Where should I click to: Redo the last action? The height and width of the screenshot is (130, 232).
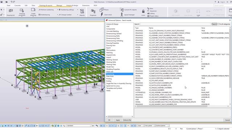(x=14, y=2)
